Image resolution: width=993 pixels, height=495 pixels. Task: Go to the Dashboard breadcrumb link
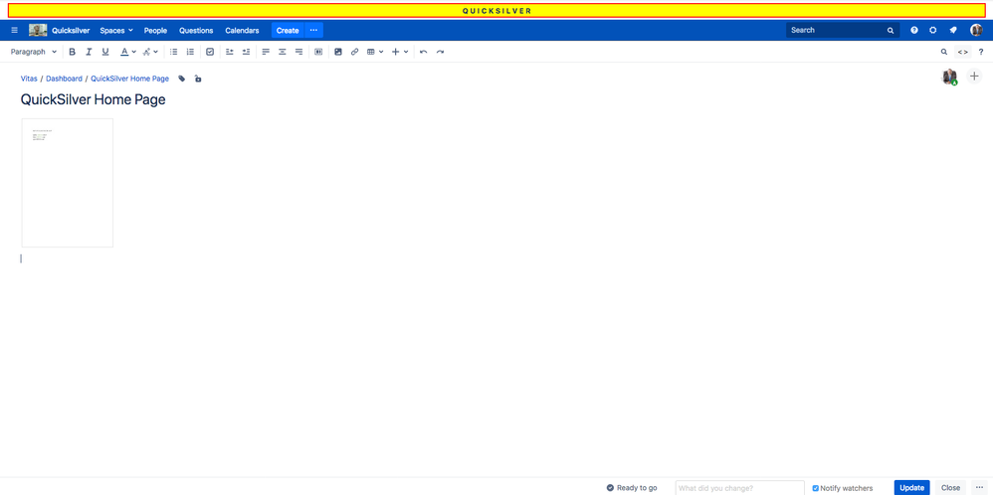(64, 79)
